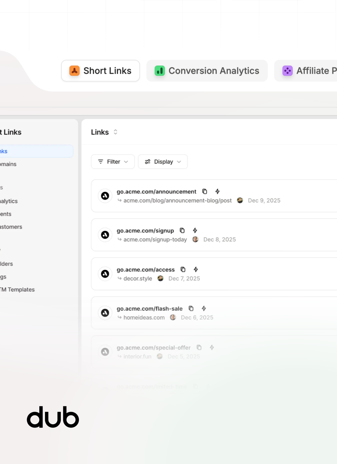Viewport: 337px width, 464px height.
Task: Click creator avatar beside Dec 9, 2025
Action: coord(240,200)
